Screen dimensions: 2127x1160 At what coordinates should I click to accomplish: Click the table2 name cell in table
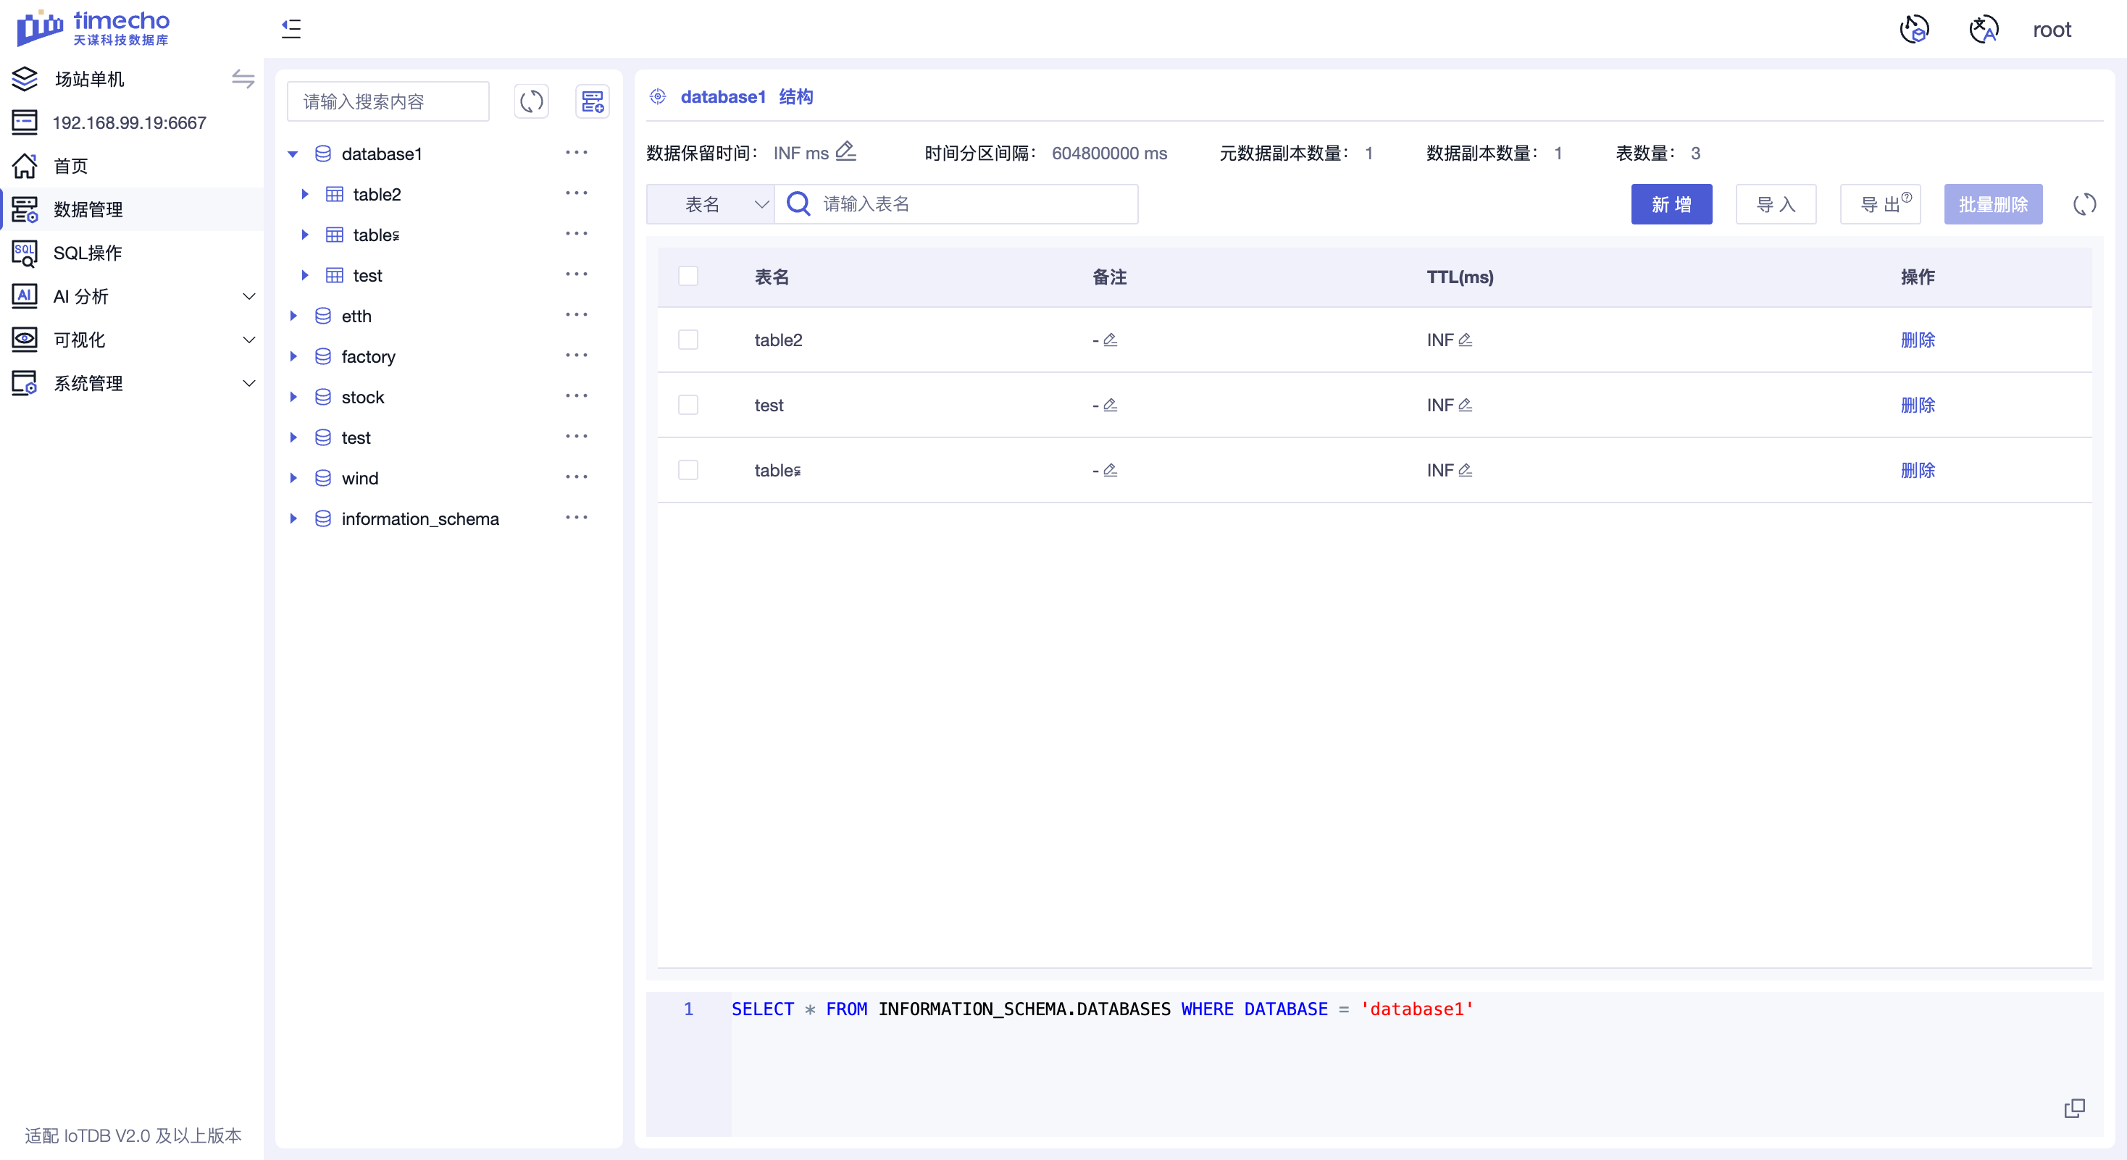(779, 340)
